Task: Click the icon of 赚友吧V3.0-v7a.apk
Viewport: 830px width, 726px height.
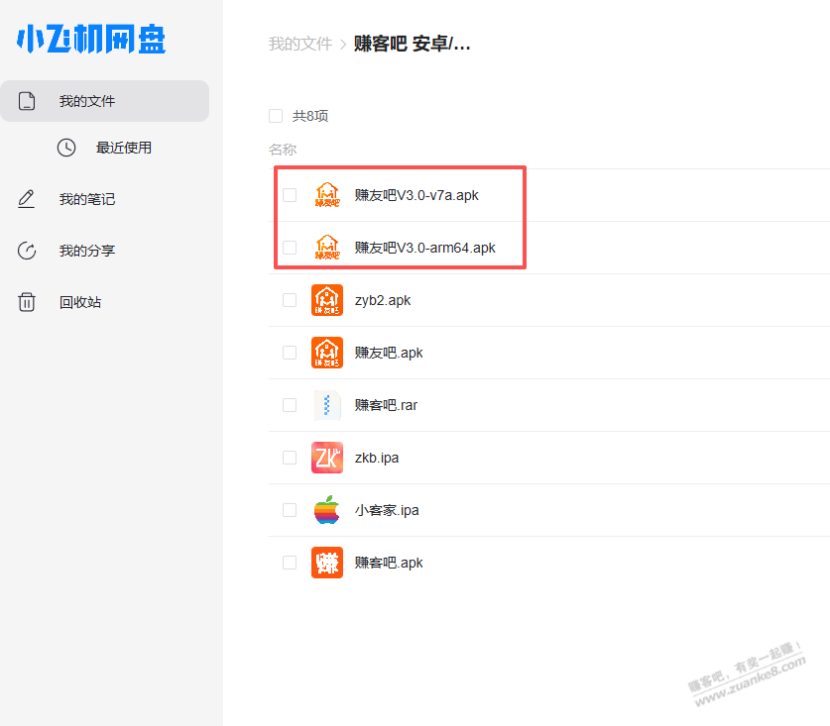Action: [327, 195]
